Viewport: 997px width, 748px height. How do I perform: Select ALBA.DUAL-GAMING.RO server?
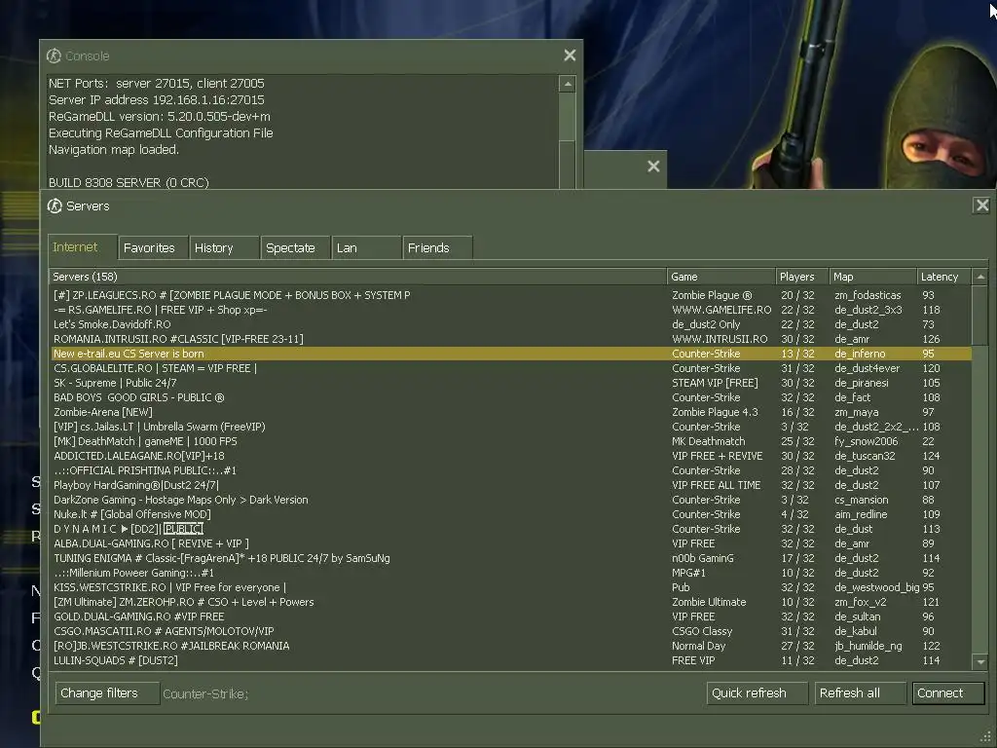tap(511, 543)
